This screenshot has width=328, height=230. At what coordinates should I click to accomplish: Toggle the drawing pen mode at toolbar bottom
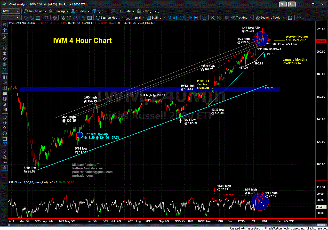[5, 168]
